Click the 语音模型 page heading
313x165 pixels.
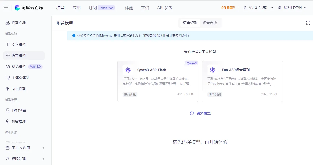coord(65,23)
